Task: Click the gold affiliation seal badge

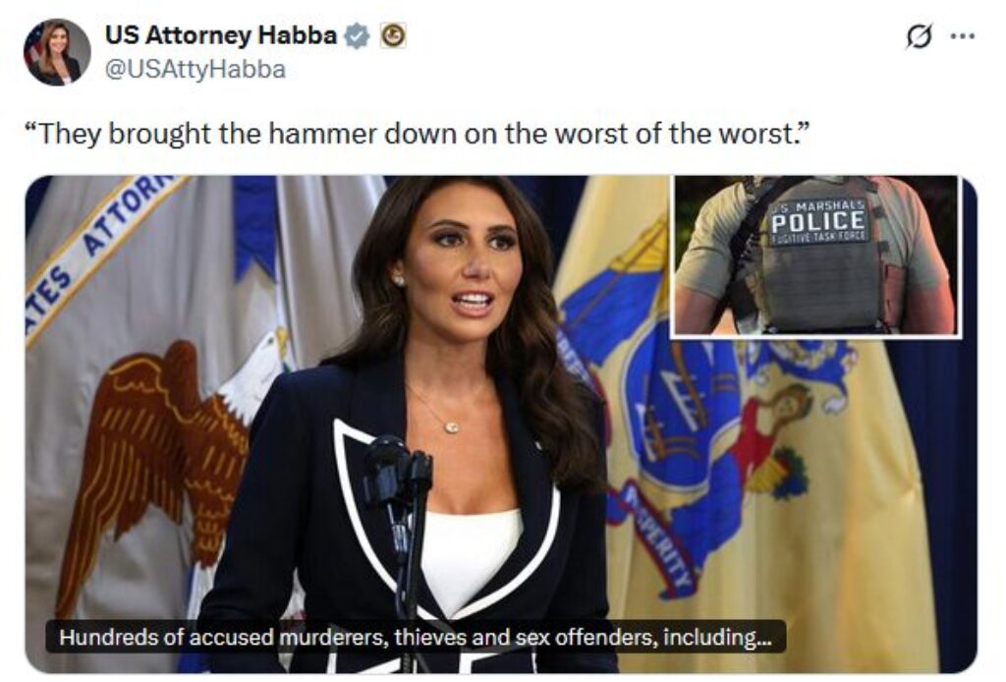Action: [393, 35]
